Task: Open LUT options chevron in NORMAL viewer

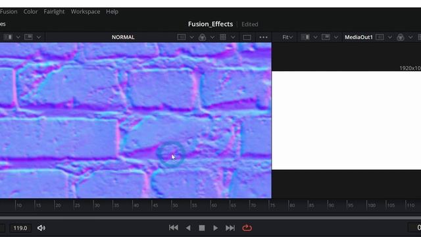Action: (x=212, y=37)
